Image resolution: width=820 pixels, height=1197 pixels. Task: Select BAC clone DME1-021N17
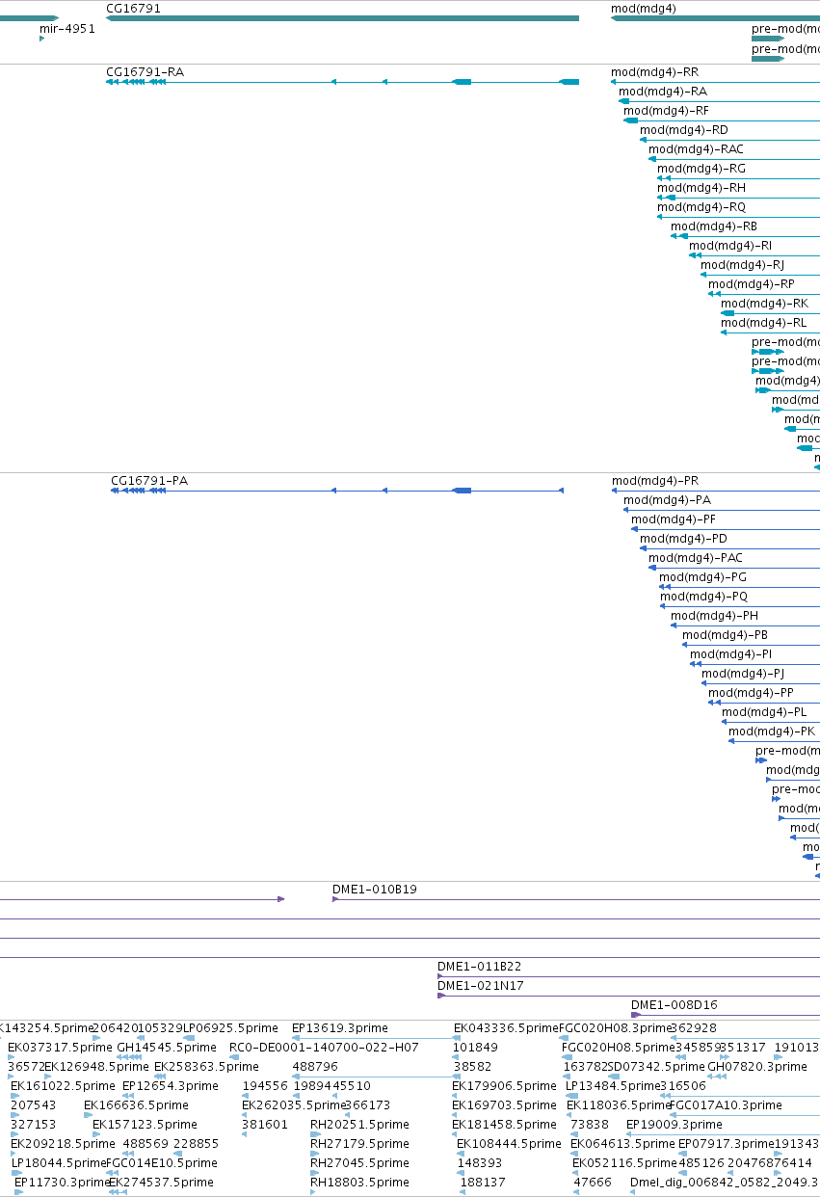point(481,985)
